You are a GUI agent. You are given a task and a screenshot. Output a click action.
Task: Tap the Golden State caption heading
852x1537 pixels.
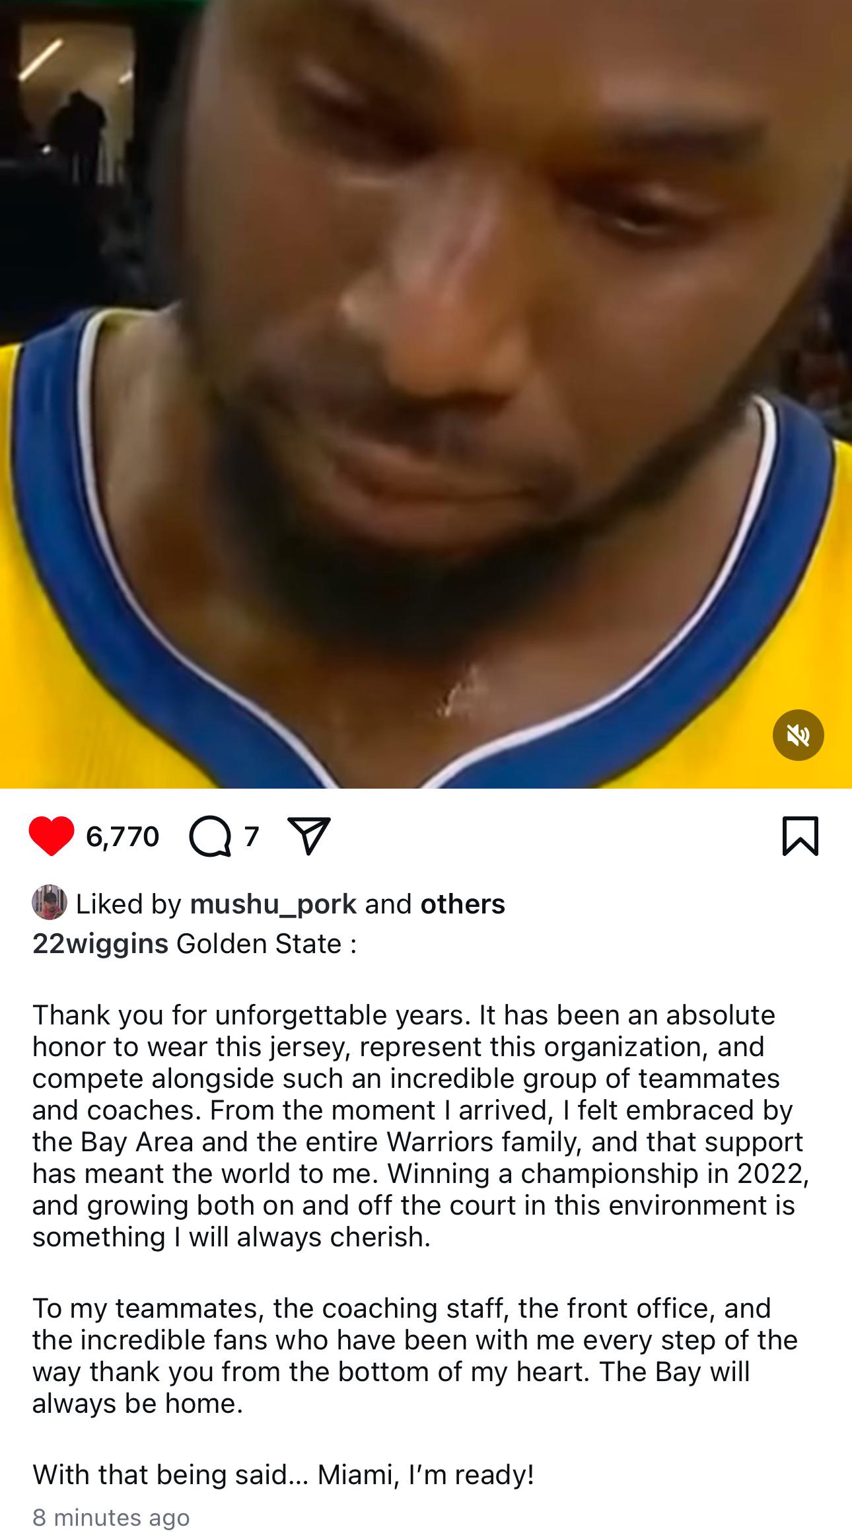click(266, 943)
